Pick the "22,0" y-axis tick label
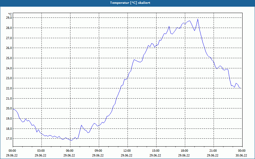The height and width of the screenshot is (159, 255). tap(9, 88)
